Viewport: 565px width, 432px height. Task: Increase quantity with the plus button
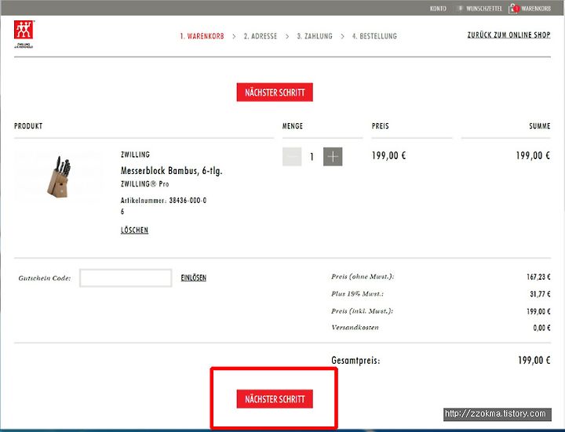333,157
